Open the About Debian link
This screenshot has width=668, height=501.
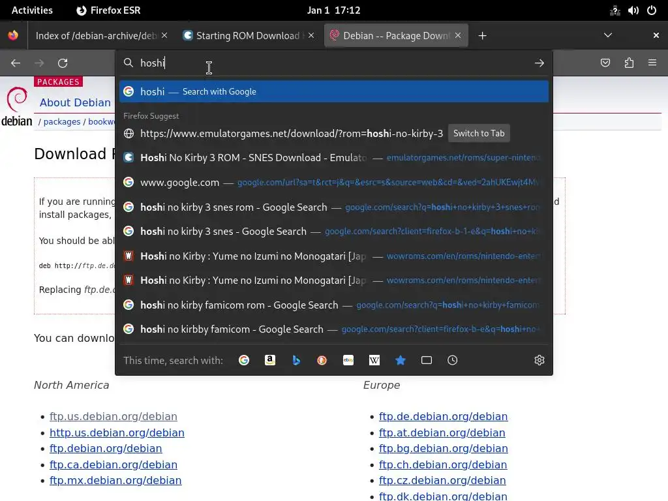76,102
